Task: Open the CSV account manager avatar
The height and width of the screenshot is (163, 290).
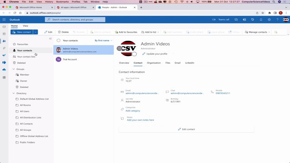Action: [286, 19]
